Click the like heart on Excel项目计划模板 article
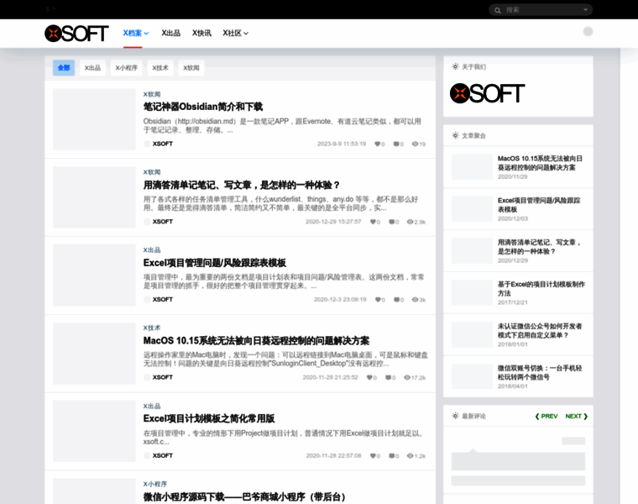Viewport: 638px width, 504px height. [373, 455]
